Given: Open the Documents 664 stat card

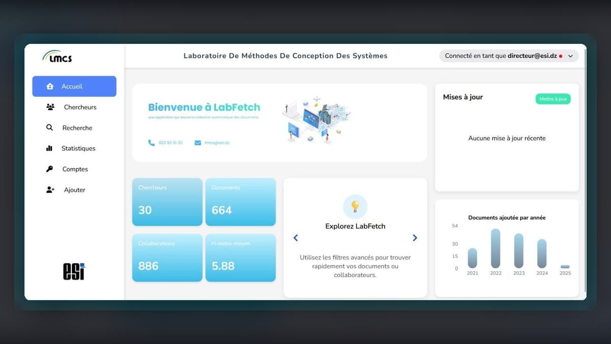Looking at the screenshot, I should [241, 202].
